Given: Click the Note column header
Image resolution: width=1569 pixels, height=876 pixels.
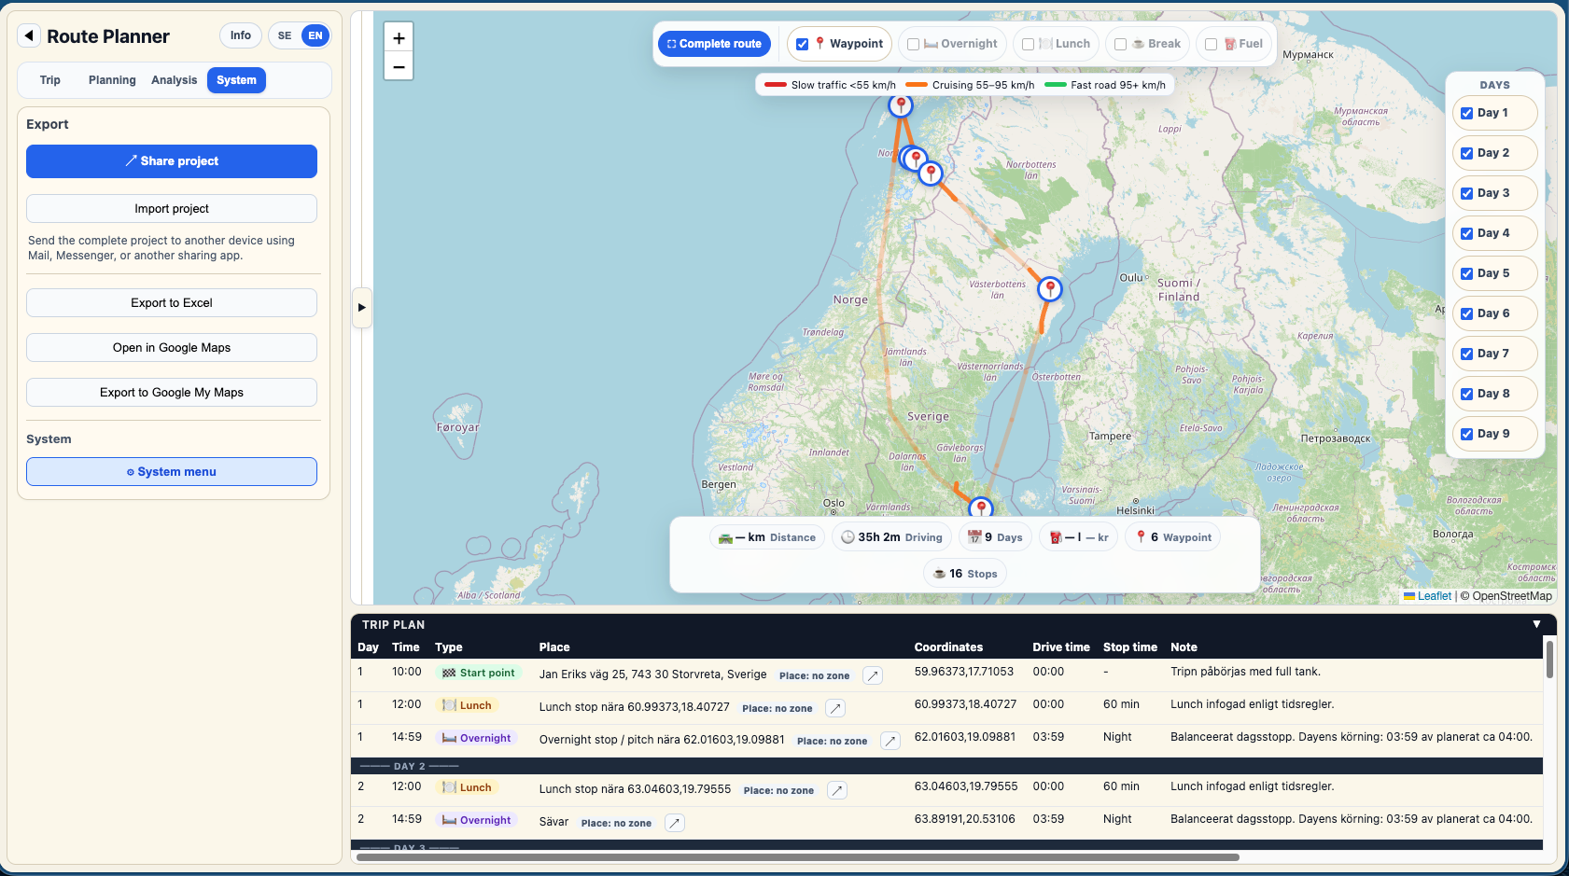Looking at the screenshot, I should (x=1184, y=647).
